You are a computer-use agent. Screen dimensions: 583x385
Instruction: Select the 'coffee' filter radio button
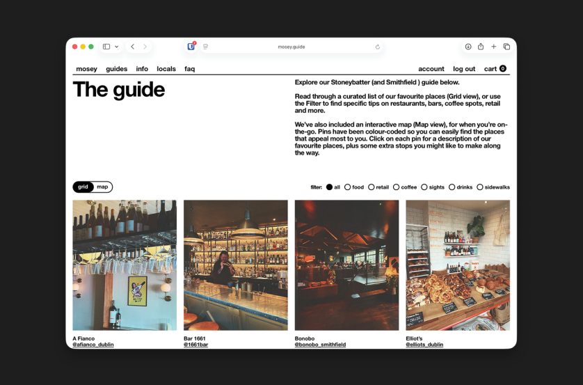tap(396, 187)
